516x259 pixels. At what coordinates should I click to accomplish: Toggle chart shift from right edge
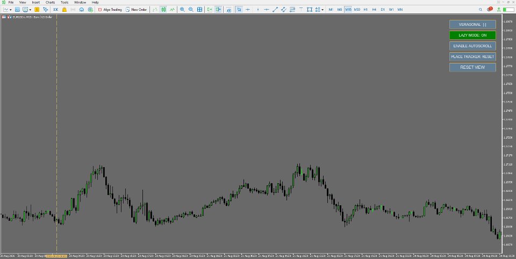[x=218, y=10]
